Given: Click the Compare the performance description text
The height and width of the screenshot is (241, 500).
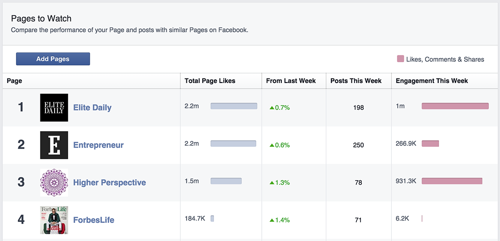Looking at the screenshot, I should 130,30.
